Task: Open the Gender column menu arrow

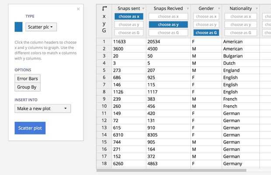Action: 218,9
